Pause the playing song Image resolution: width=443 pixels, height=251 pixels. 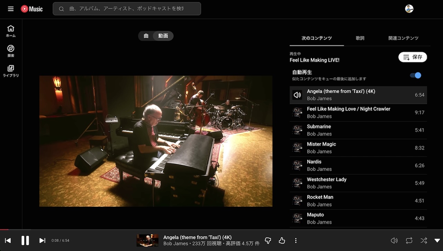25,241
